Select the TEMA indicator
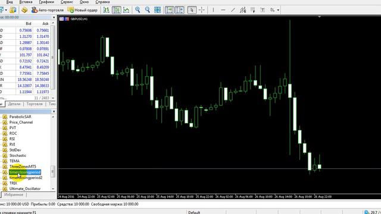 point(14,161)
